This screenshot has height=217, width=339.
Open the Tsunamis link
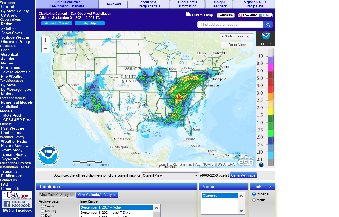click(9, 171)
